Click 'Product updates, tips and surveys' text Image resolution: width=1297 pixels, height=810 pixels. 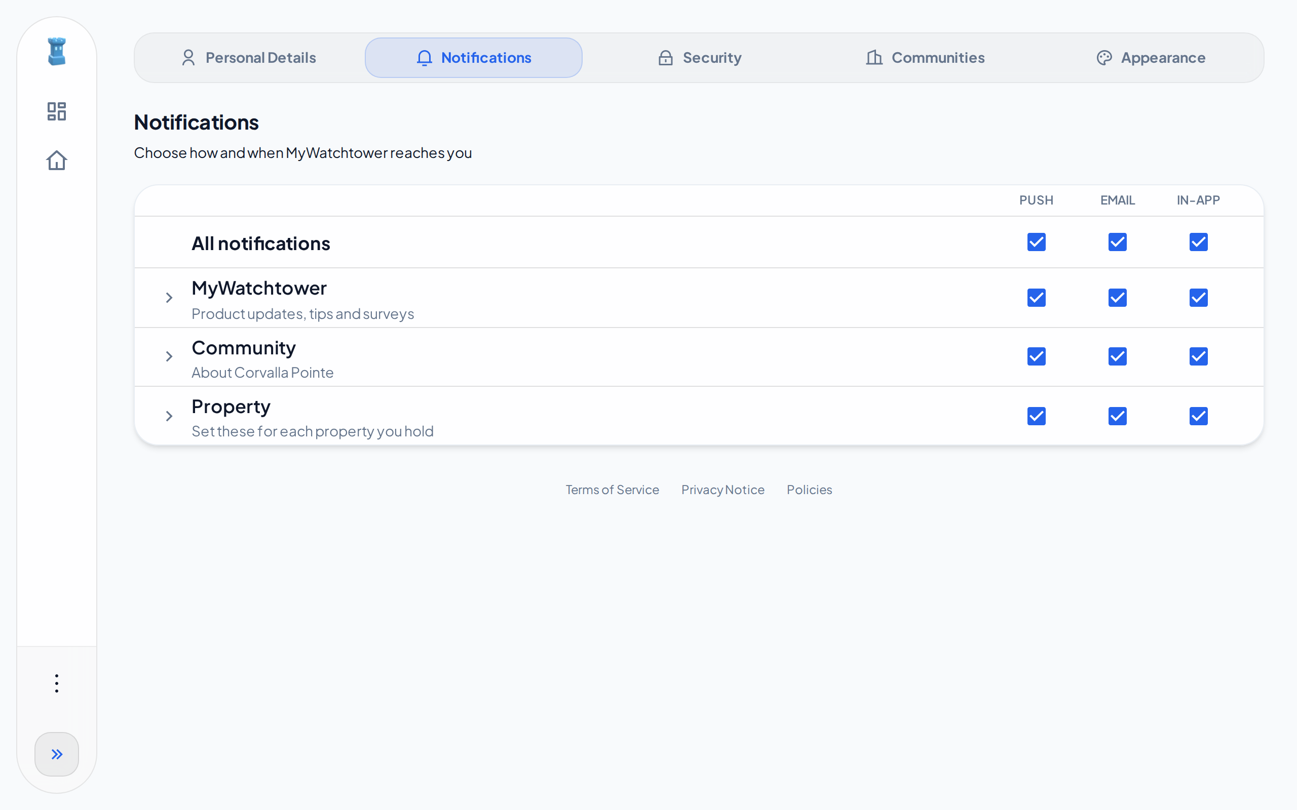click(303, 314)
